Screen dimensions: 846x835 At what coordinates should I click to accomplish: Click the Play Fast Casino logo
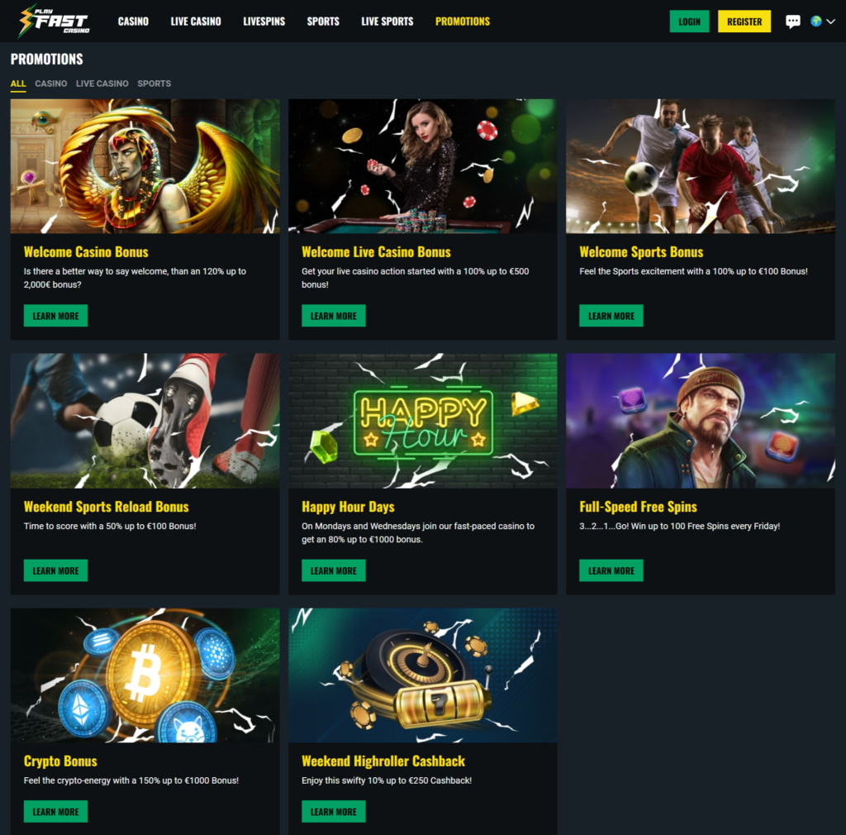[54, 21]
